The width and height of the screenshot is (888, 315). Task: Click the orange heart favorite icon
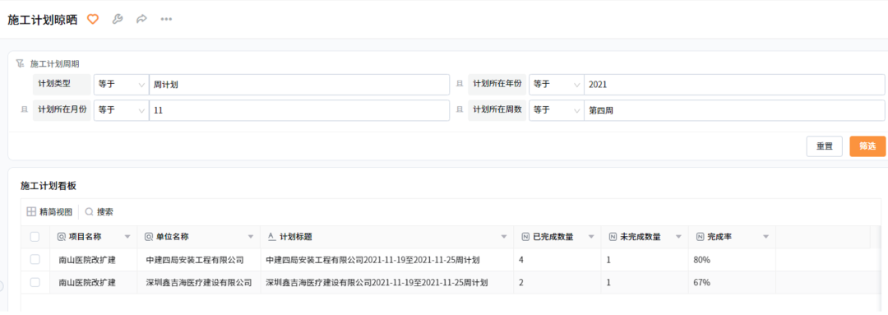tap(92, 19)
